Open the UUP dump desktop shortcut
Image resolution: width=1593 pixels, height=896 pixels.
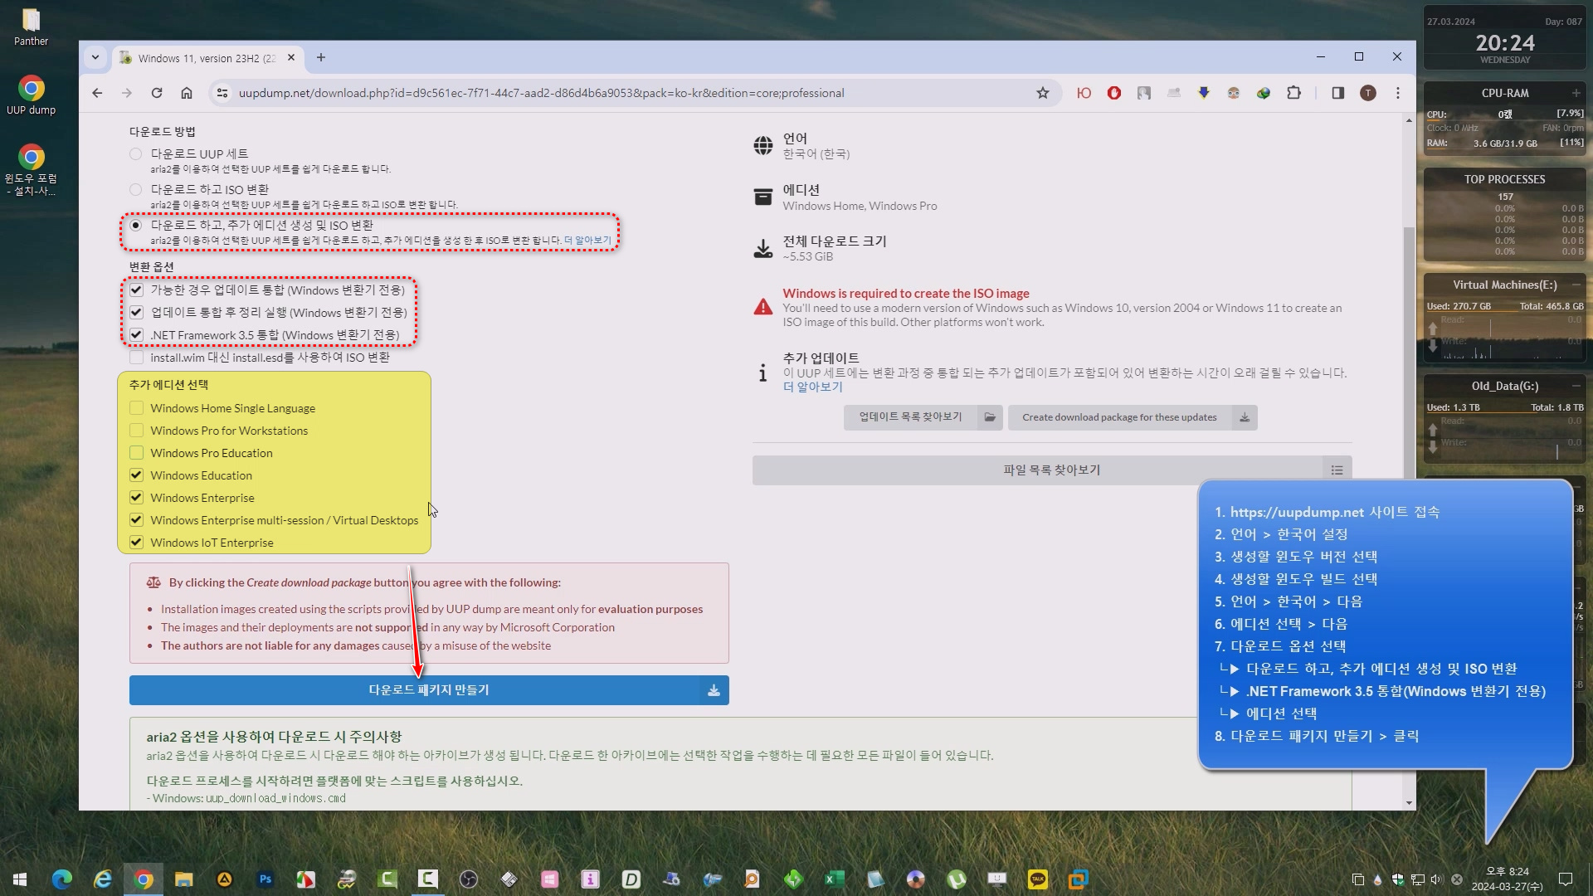click(x=31, y=95)
